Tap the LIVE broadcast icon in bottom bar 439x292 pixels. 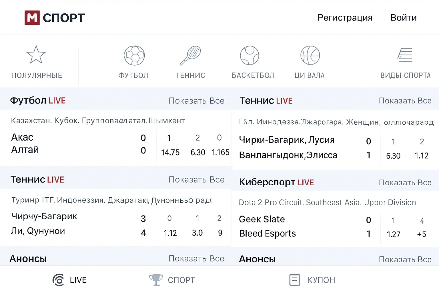click(x=59, y=280)
